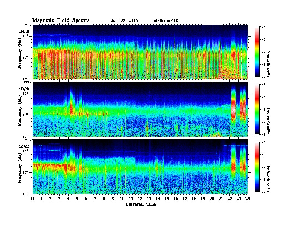The height and width of the screenshot is (228, 295).
Task: Click hour tick label "4" on time axis
Action: 68,199
